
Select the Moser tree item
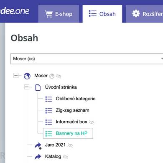coord(41,76)
